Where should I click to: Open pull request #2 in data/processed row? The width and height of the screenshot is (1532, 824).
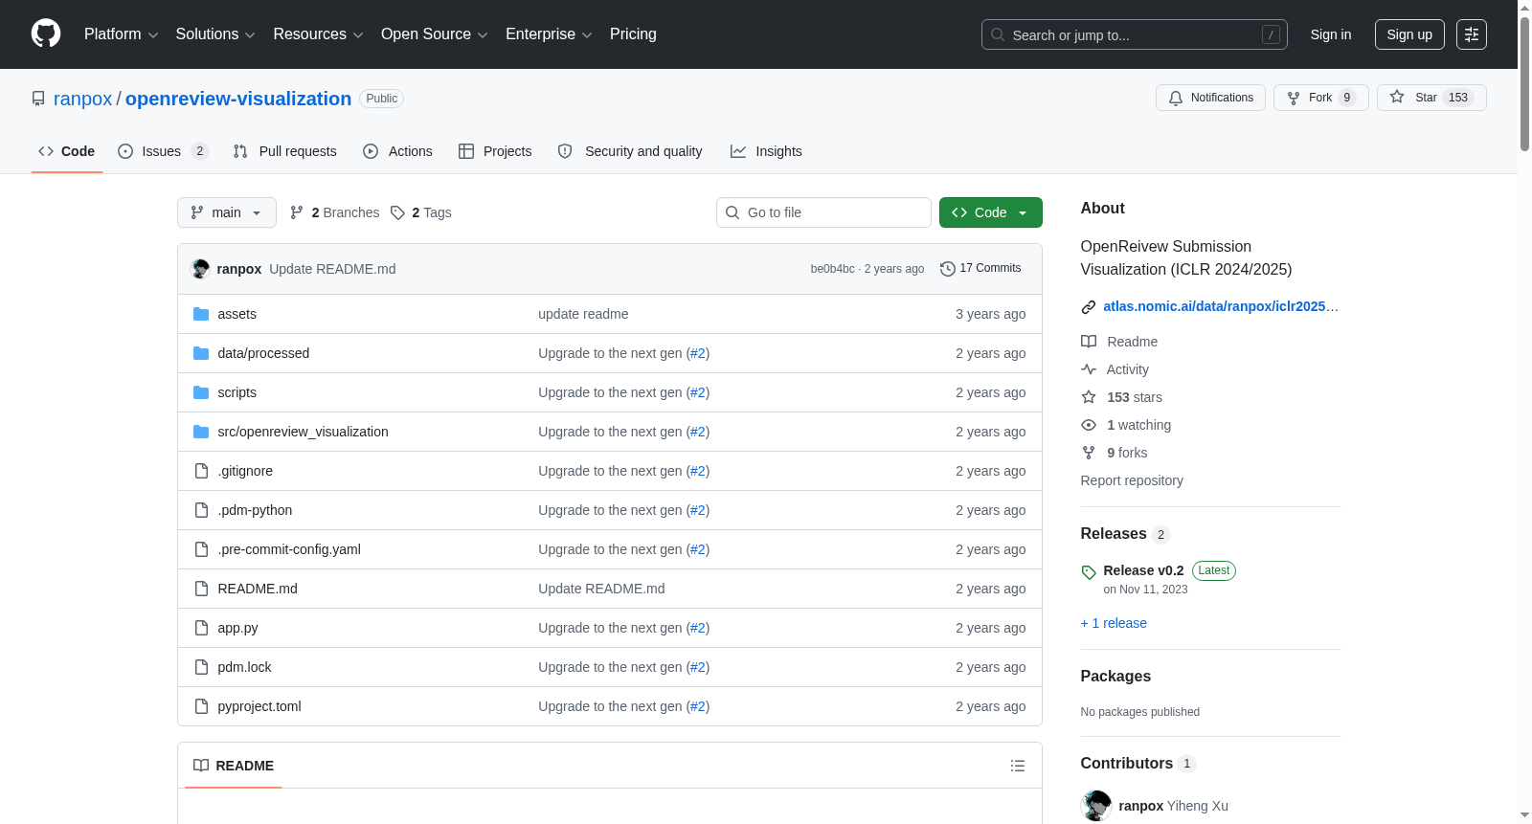(698, 353)
